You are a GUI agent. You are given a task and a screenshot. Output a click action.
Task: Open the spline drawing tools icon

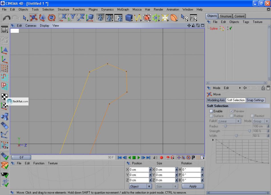pos(138,18)
